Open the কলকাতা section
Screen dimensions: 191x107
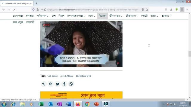(x=30, y=16)
